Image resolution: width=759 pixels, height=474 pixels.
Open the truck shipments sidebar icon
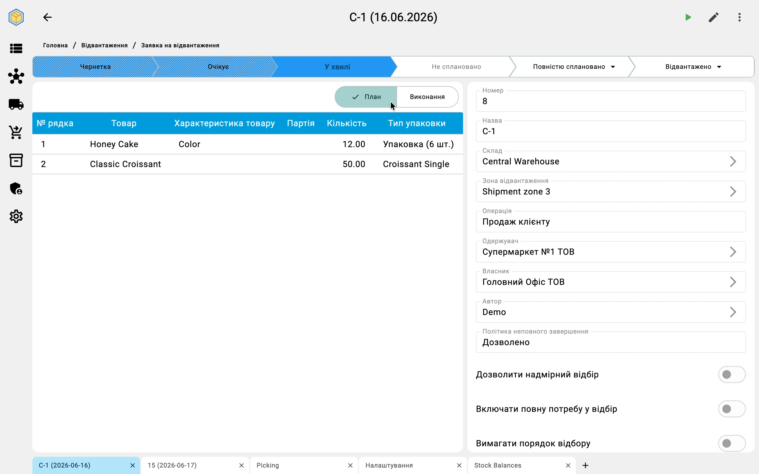(16, 104)
